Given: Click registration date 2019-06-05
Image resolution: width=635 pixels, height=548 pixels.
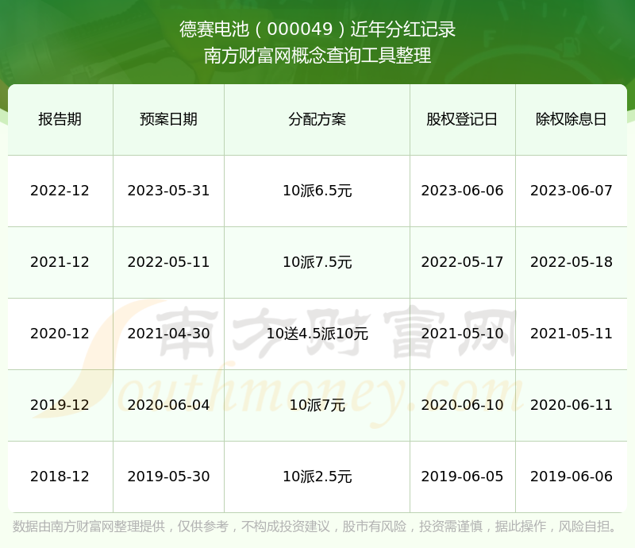Looking at the screenshot, I should 462,477.
